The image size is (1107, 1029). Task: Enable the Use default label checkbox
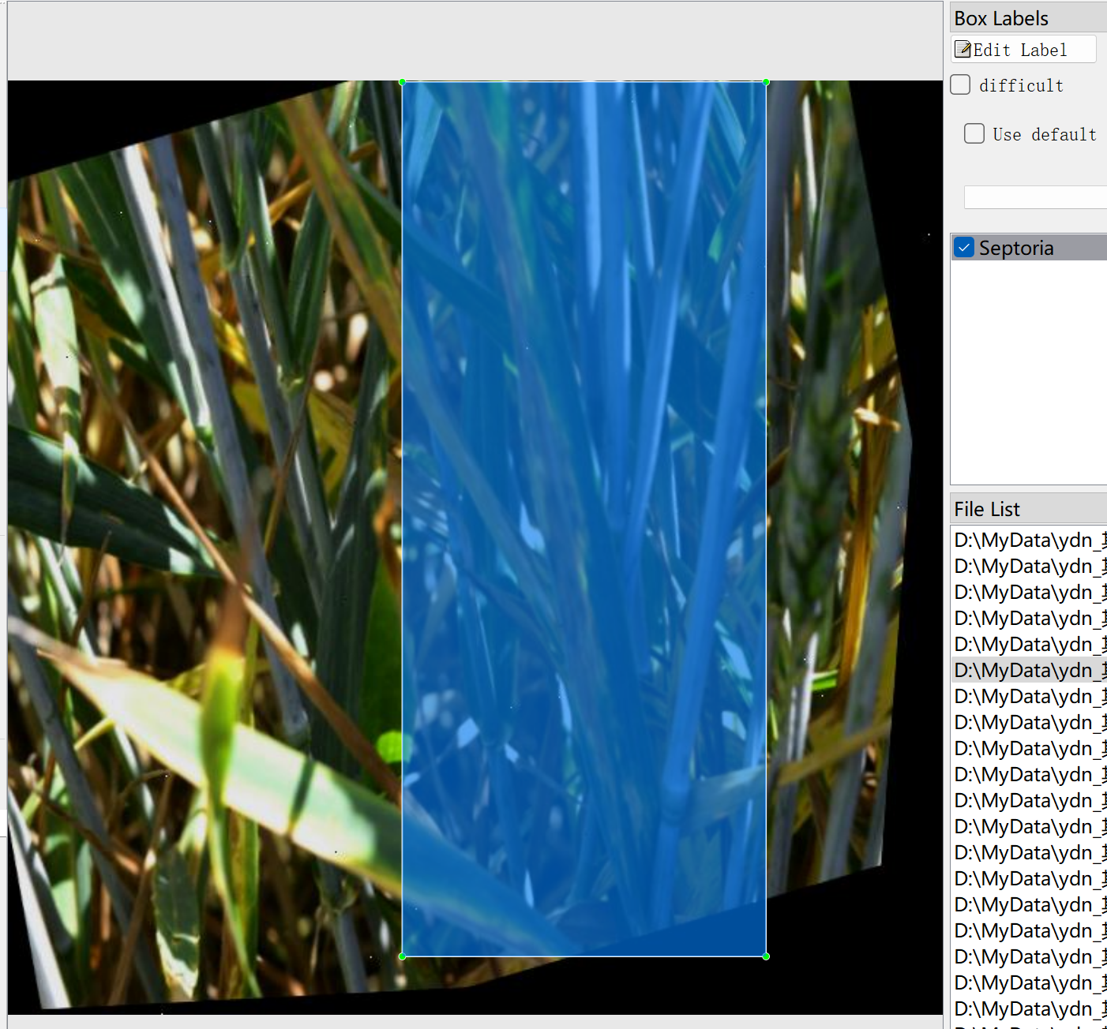pyautogui.click(x=974, y=133)
